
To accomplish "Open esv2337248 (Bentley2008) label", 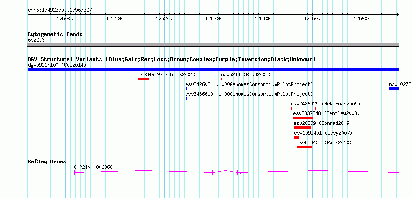I will 326,113.
